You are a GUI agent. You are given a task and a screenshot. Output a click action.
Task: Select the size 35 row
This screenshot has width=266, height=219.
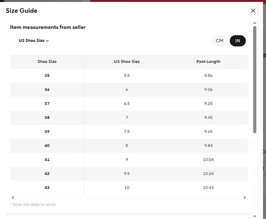point(129,75)
